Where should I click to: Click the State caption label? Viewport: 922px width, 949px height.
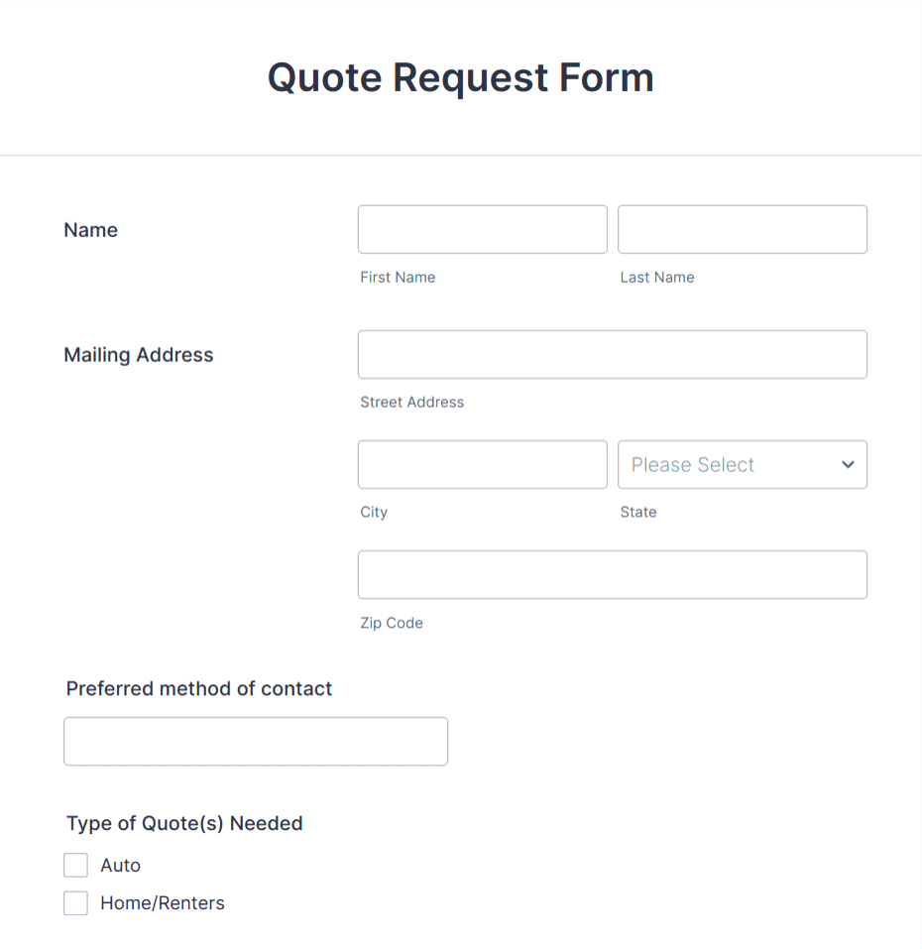tap(637, 512)
